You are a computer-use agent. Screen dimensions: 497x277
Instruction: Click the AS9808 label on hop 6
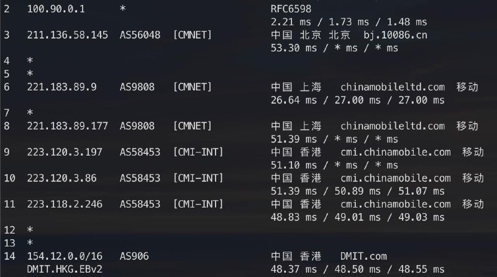[x=137, y=87]
